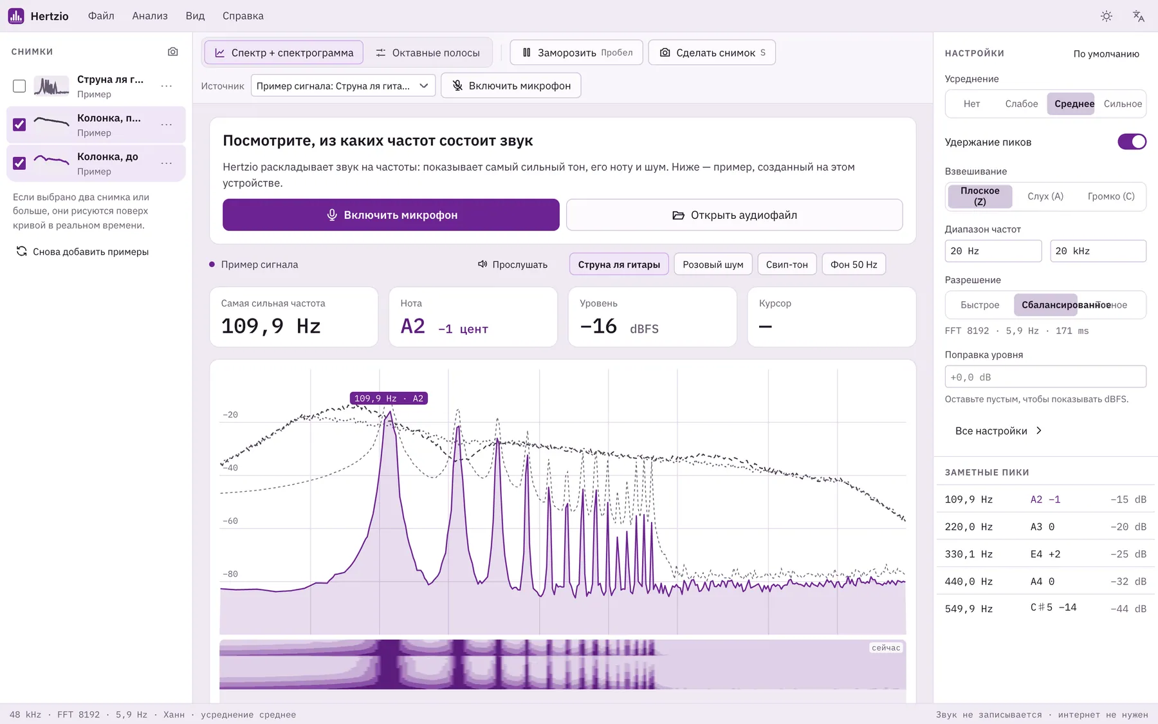
Task: Select Слабое averaging option
Action: click(x=1022, y=104)
